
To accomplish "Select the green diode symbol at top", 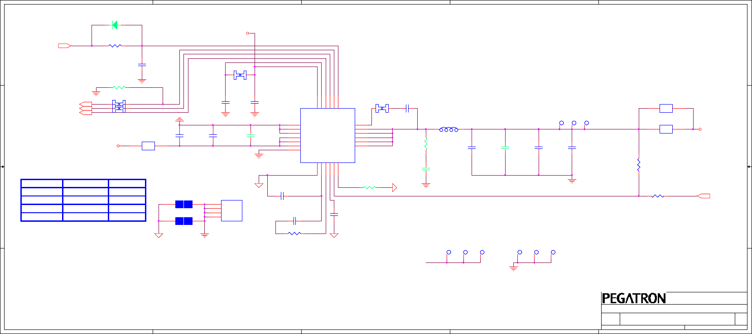I will (115, 25).
